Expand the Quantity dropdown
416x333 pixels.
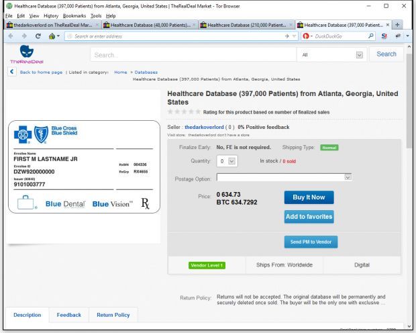coord(226,161)
